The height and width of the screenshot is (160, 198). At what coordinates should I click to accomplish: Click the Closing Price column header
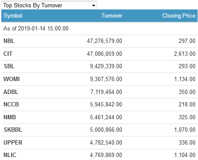179,16
